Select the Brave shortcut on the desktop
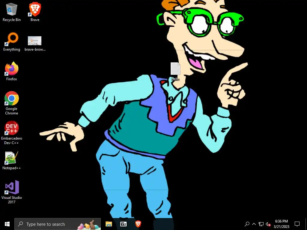 pos(35,12)
